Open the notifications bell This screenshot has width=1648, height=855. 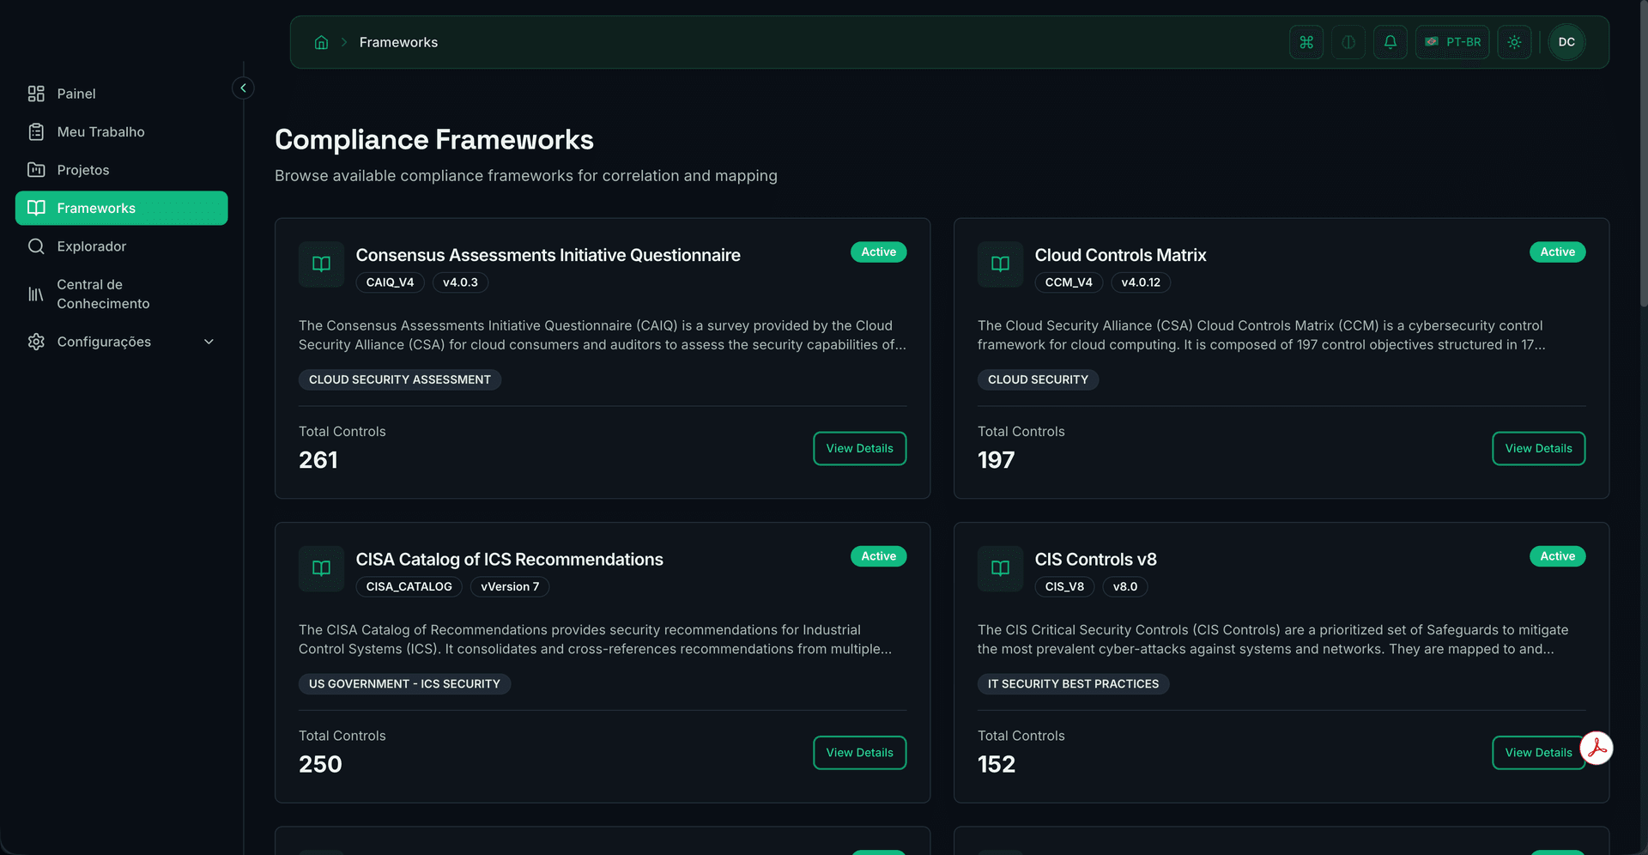point(1390,42)
